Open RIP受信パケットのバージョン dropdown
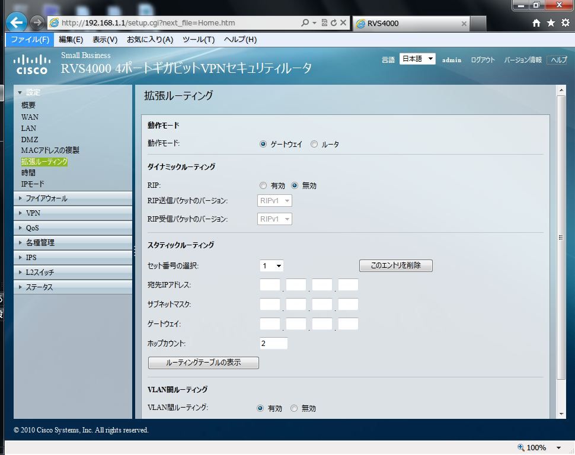Image resolution: width=575 pixels, height=455 pixels. click(274, 219)
